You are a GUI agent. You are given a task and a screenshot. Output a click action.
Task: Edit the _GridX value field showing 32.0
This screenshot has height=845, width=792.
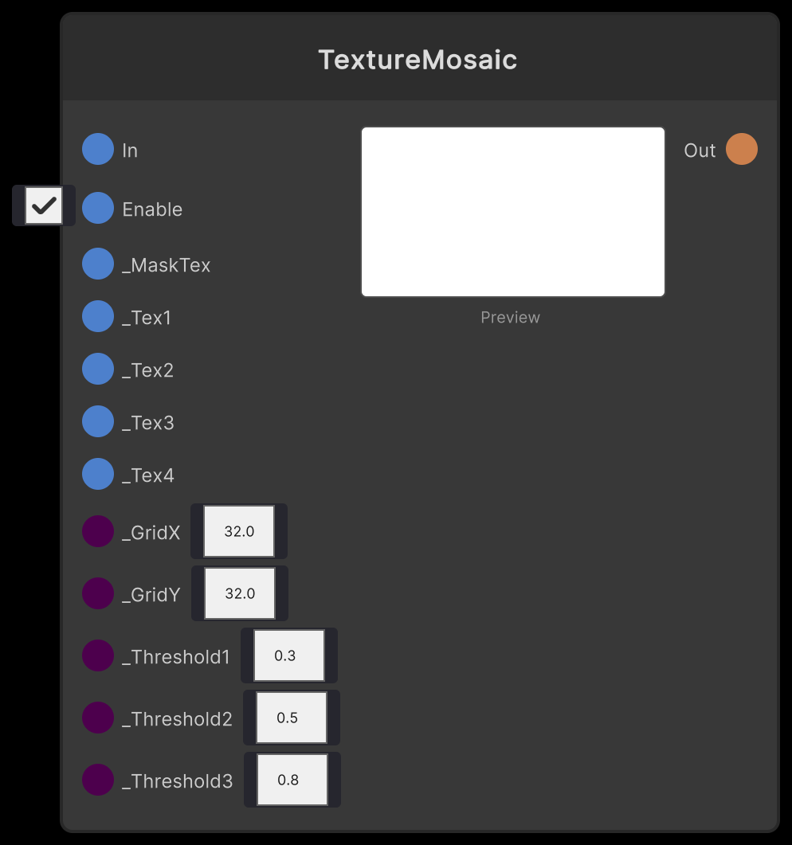238,531
